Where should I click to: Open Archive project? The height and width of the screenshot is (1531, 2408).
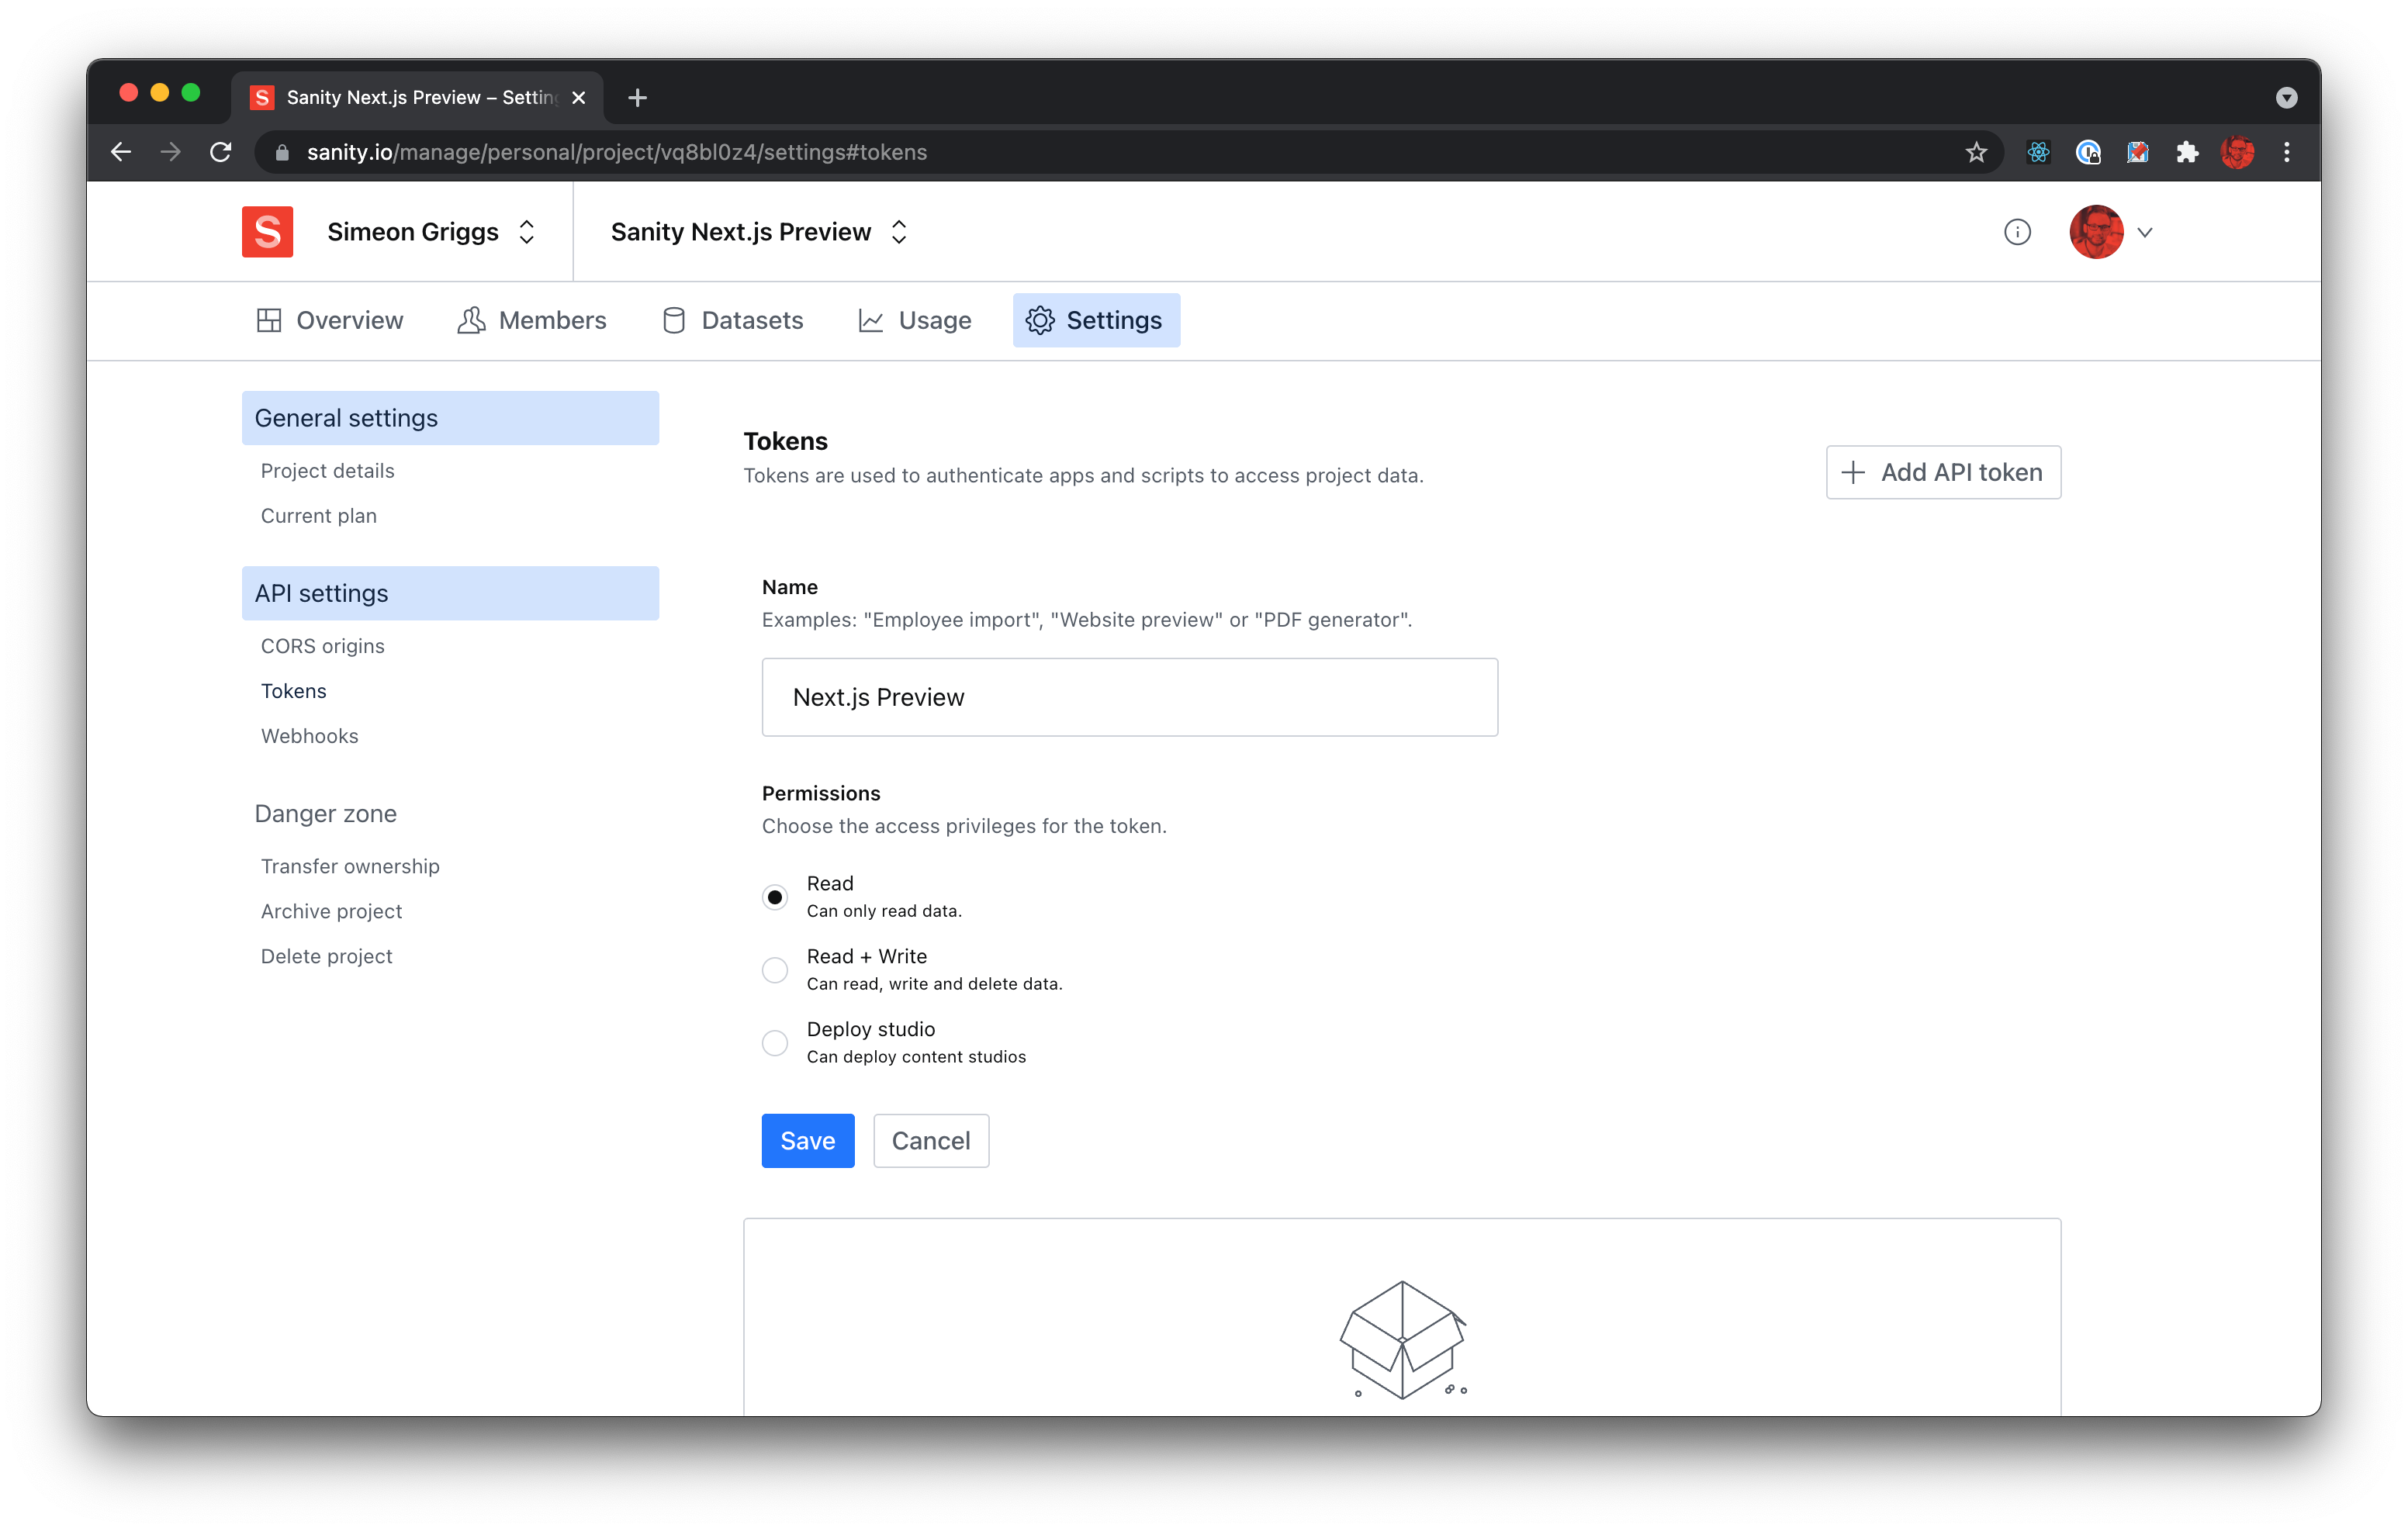[331, 911]
